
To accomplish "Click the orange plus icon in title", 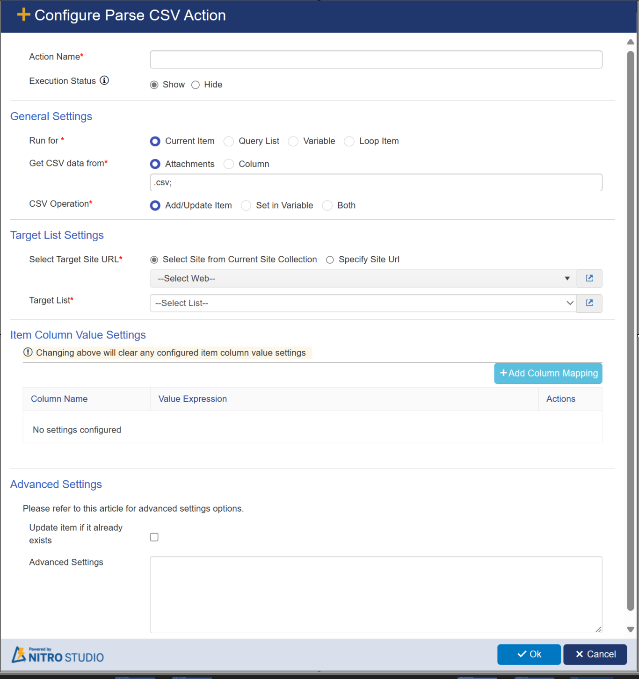I will [x=23, y=15].
